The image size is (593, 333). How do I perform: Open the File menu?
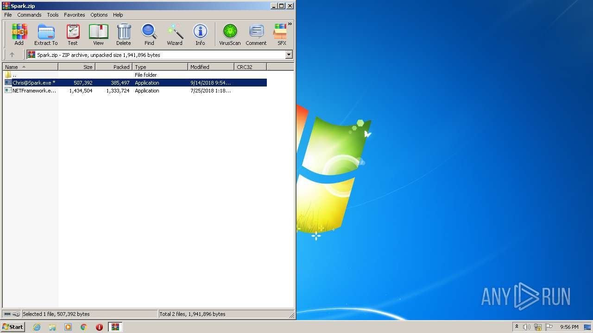click(8, 15)
